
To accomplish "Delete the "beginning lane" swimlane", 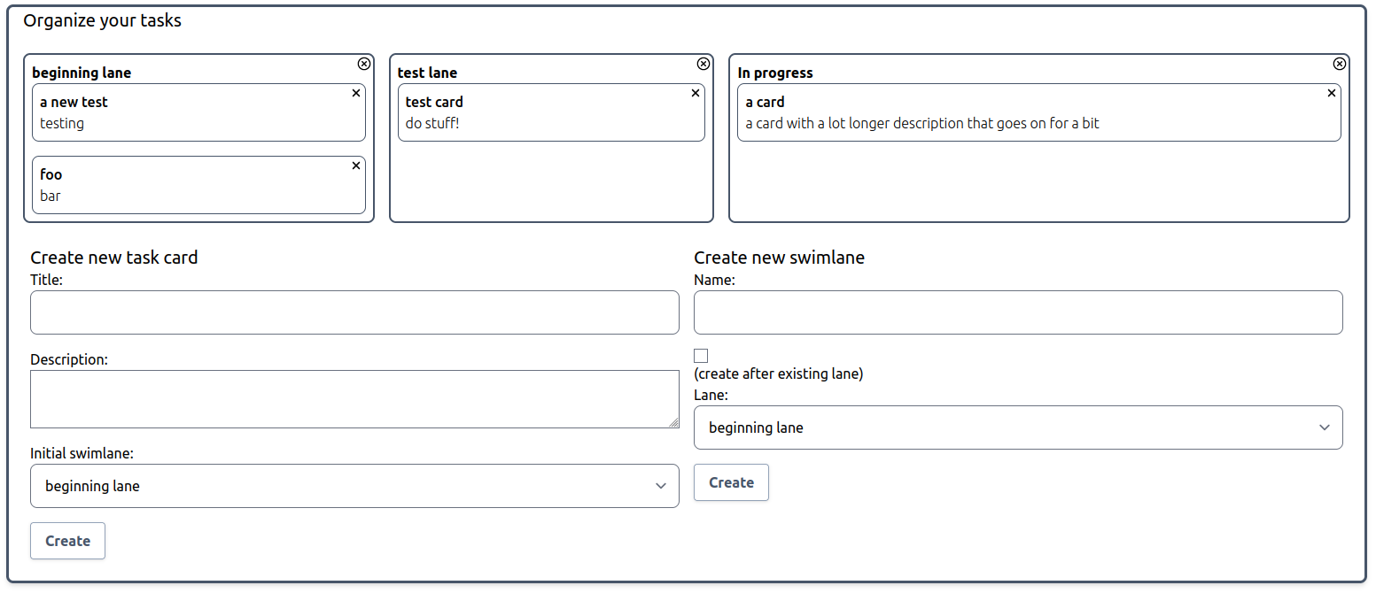I will point(364,63).
